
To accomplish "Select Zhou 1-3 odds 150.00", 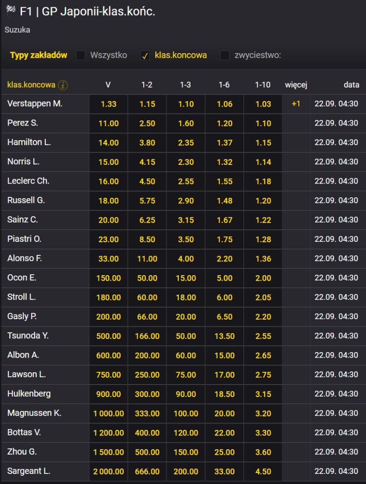I will pyautogui.click(x=186, y=452).
